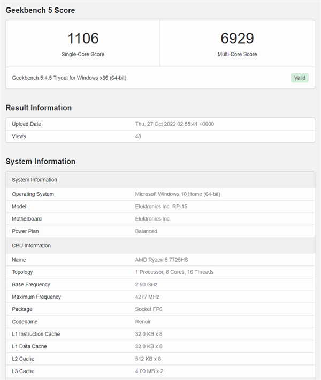Click the 4277 MHz maximum frequency value
The image size is (321, 380).
(146, 297)
